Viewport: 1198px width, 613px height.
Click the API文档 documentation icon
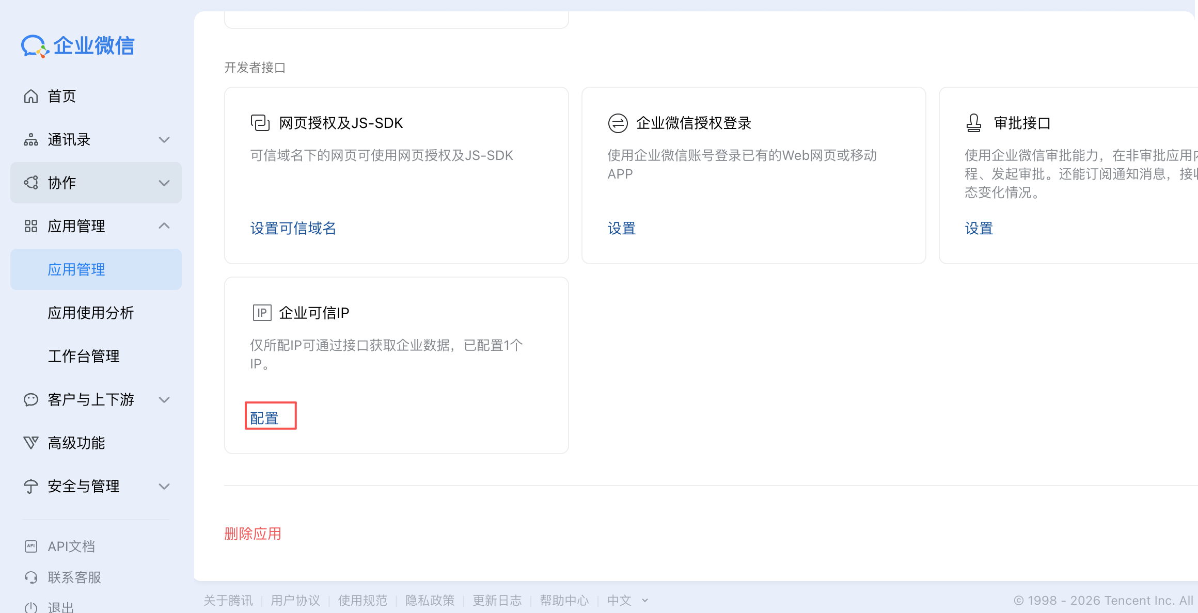(x=30, y=546)
